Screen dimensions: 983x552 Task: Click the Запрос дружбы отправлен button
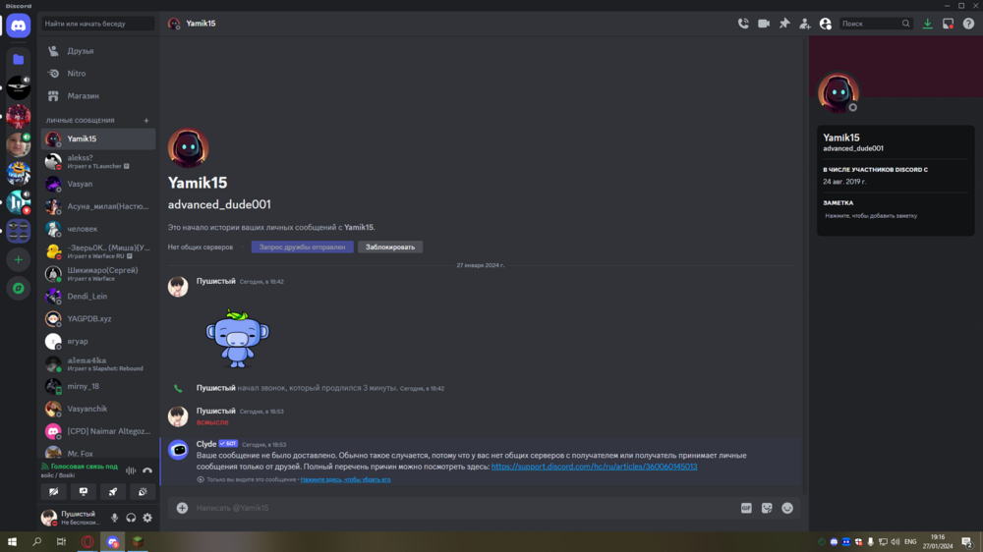tap(302, 247)
